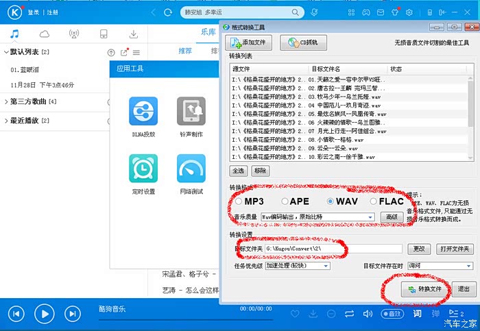
Task: Select row 03.牧马少年--乌兰托娅.wav
Action: (x=349, y=97)
